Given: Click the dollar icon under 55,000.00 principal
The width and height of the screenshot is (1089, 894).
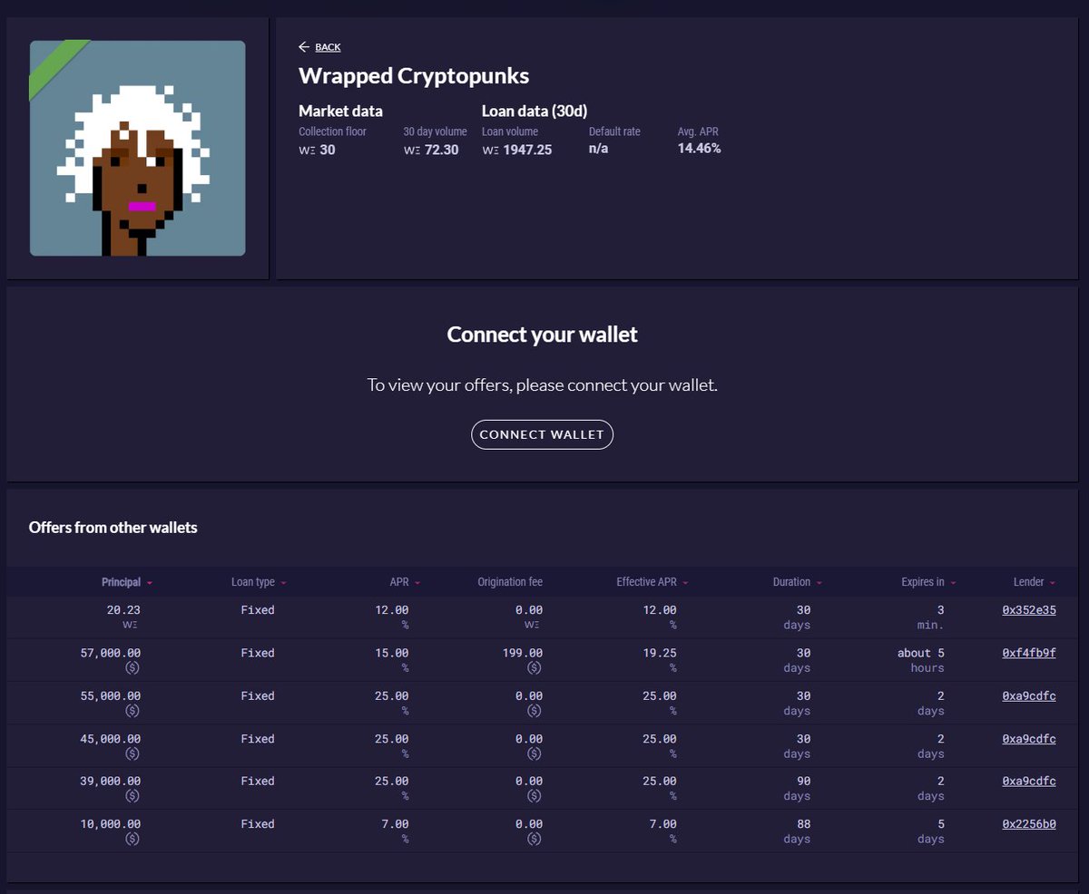Looking at the screenshot, I should tap(132, 711).
